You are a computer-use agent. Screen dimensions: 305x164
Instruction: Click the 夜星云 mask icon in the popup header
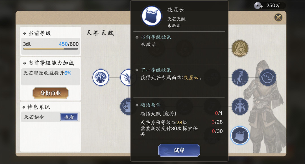(152, 16)
